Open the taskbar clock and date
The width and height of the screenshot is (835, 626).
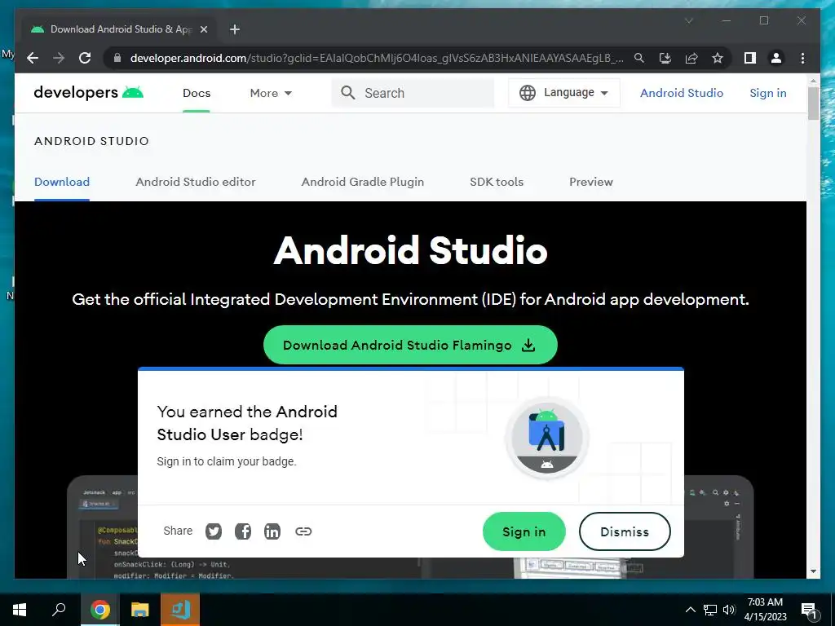click(765, 610)
